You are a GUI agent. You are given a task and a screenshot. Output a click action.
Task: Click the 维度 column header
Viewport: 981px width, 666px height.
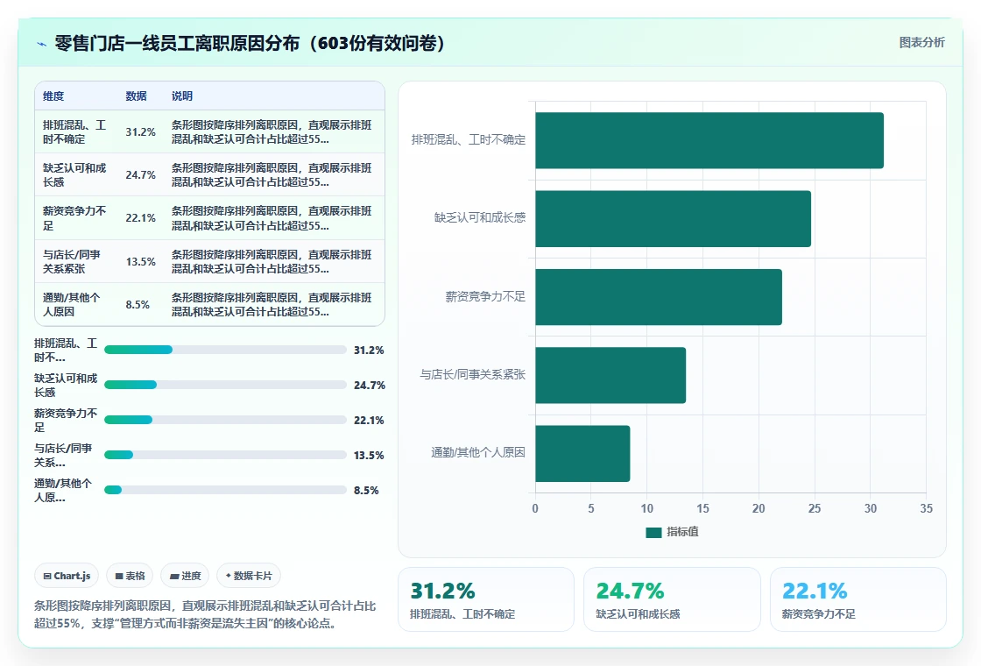(53, 96)
